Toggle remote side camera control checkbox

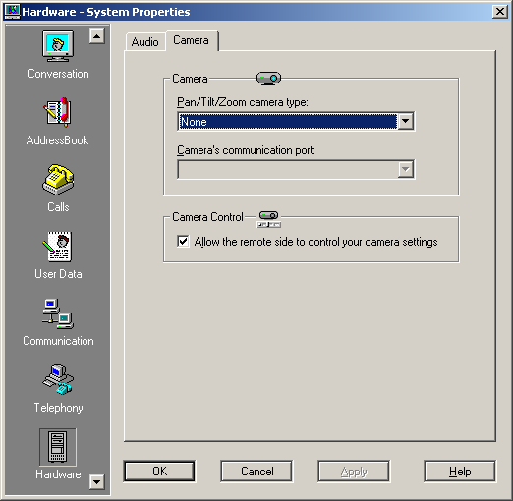(x=183, y=242)
